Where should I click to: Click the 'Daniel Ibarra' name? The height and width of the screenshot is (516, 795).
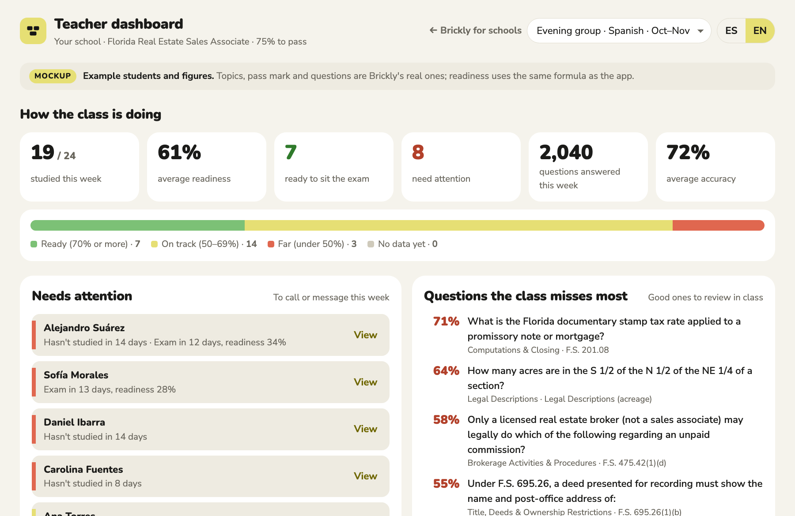coord(75,423)
